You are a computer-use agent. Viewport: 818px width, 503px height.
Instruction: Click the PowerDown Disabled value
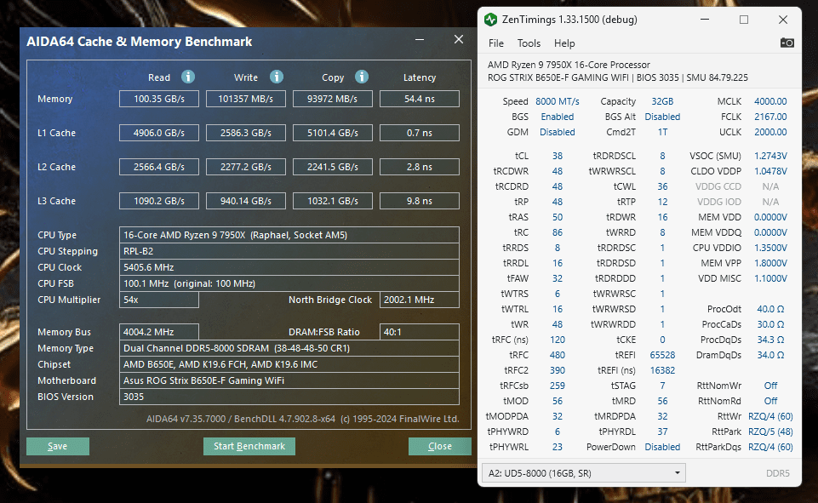pyautogui.click(x=662, y=447)
